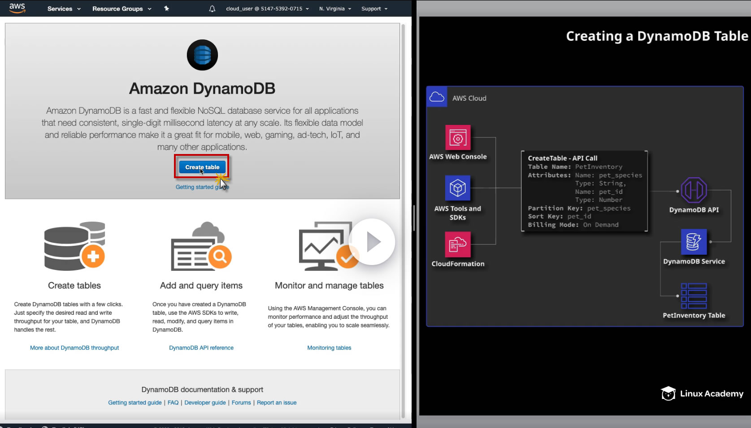Open More about DynamoDB throughput link
The image size is (751, 428).
click(x=74, y=348)
